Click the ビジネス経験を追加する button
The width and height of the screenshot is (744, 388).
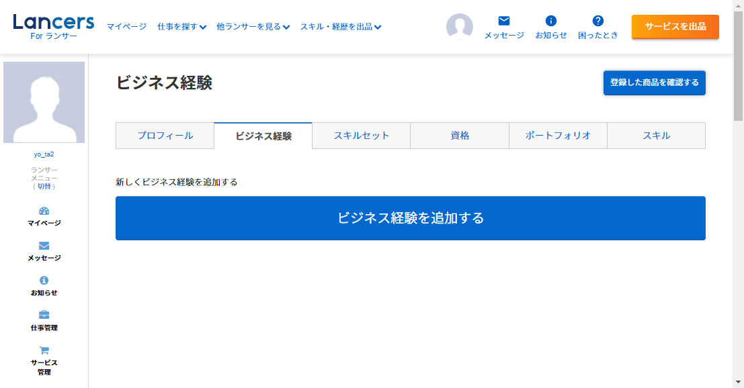pyautogui.click(x=411, y=218)
